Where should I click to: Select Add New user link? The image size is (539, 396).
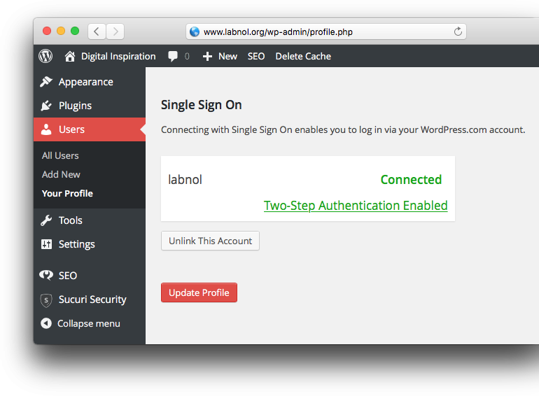click(x=61, y=174)
